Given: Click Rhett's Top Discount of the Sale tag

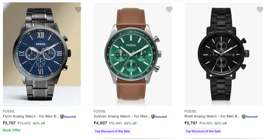Looking at the screenshot, I should (203, 131).
